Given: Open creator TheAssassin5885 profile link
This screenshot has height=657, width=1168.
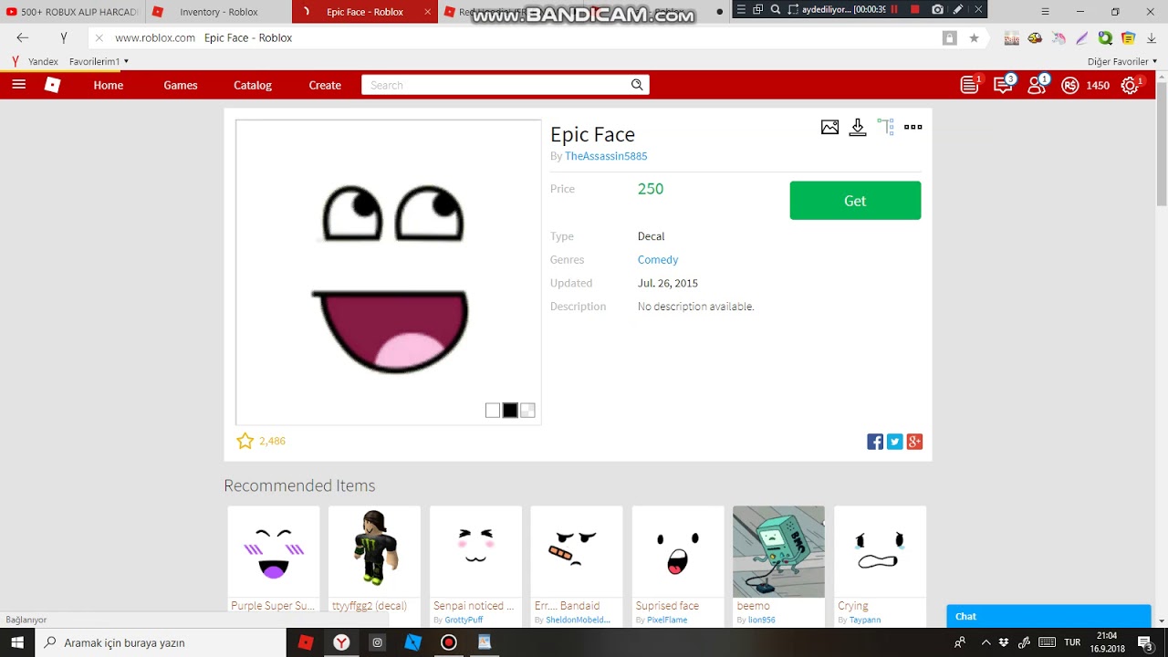Looking at the screenshot, I should (x=606, y=156).
